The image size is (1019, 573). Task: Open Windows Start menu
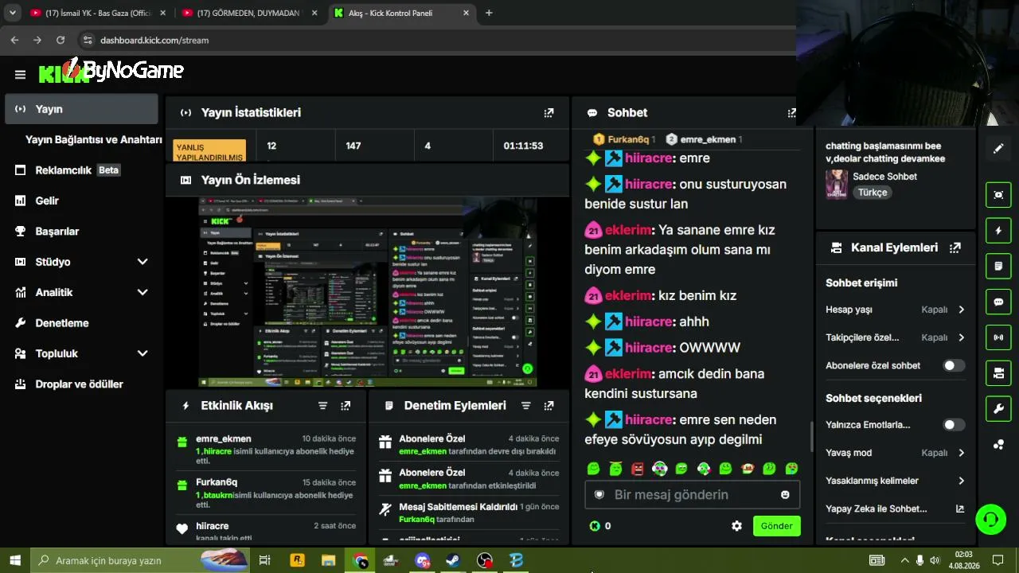(15, 560)
